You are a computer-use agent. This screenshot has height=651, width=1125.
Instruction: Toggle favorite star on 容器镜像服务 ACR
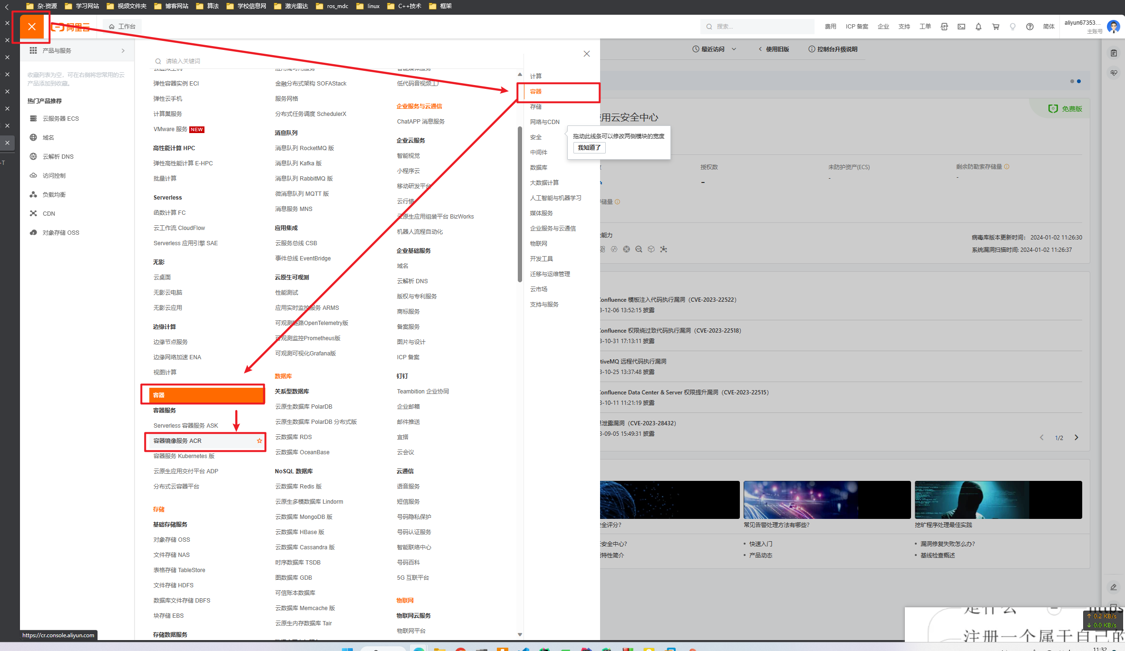pos(260,441)
